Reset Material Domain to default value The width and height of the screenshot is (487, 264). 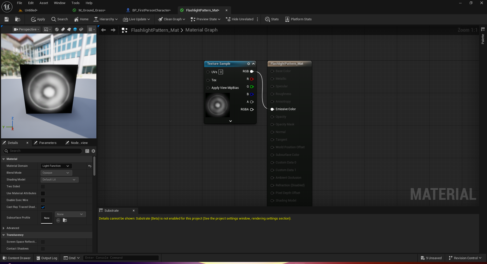pos(90,166)
